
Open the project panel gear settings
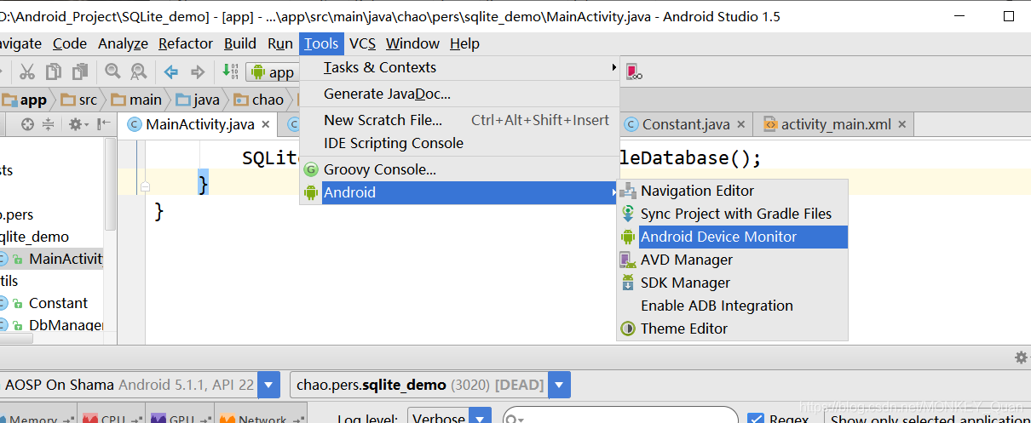click(x=78, y=124)
